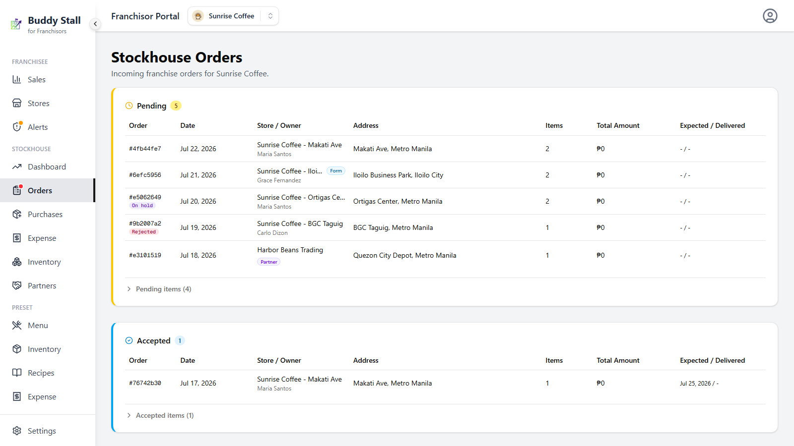Click the Sales bar chart icon

pos(17,79)
